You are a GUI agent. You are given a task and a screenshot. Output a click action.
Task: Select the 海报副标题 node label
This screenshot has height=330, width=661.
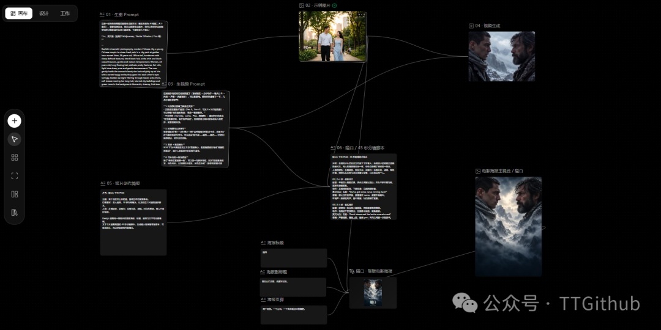tap(277, 272)
